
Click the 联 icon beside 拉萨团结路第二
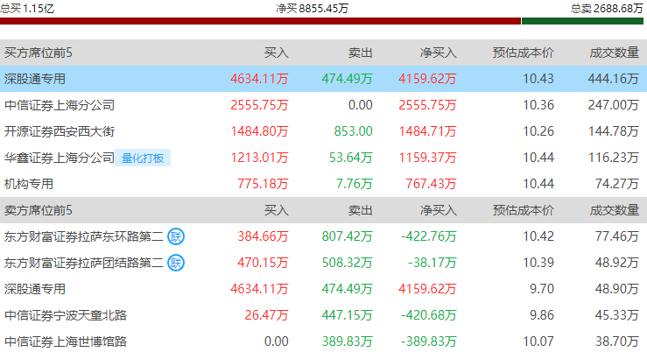(176, 263)
